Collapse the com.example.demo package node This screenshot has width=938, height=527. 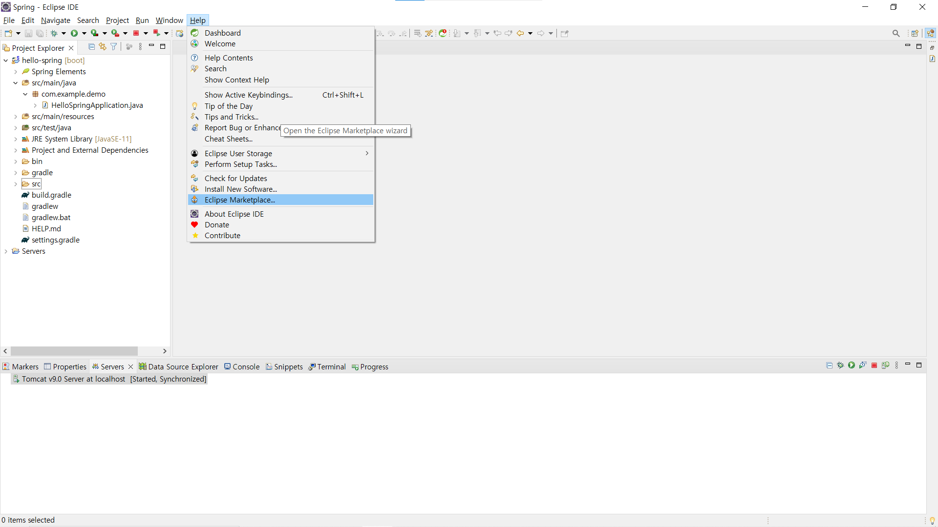(x=25, y=94)
